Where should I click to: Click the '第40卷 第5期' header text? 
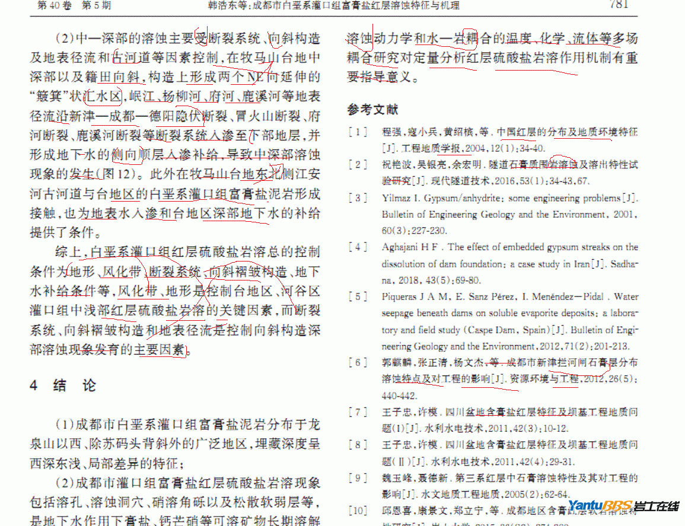(74, 6)
